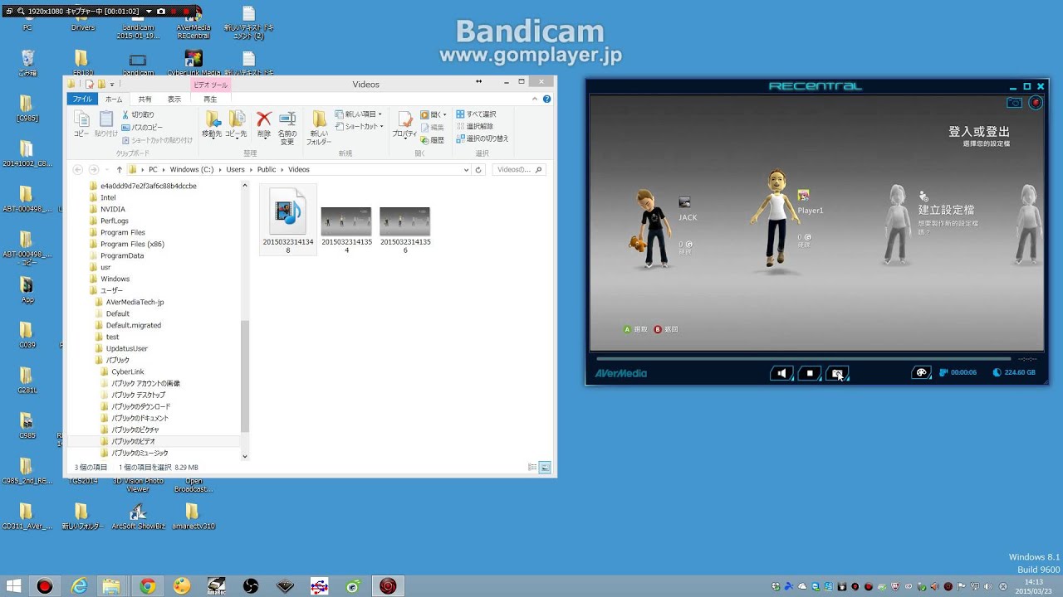
Task: Click Properties (プロパティ) ribbon icon
Action: (404, 124)
